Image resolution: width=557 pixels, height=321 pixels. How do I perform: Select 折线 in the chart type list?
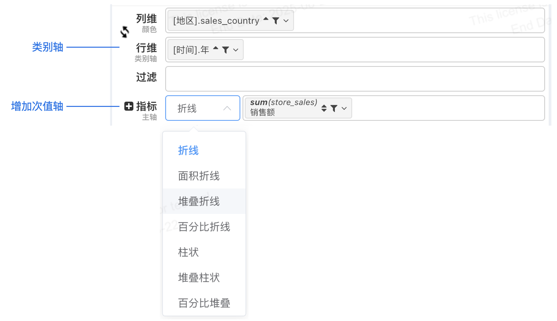[188, 151]
